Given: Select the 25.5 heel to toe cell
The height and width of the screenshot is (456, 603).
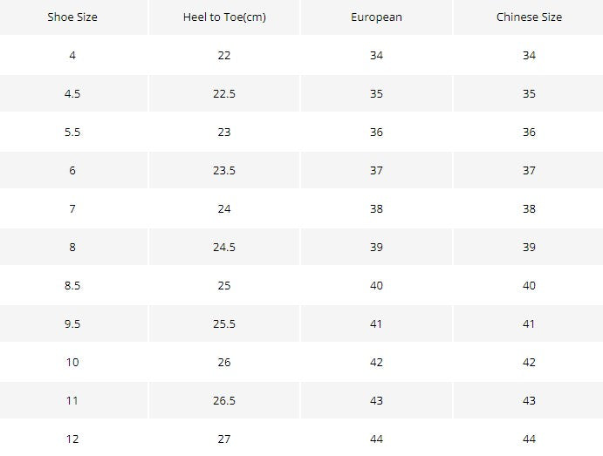Looking at the screenshot, I should pos(224,324).
